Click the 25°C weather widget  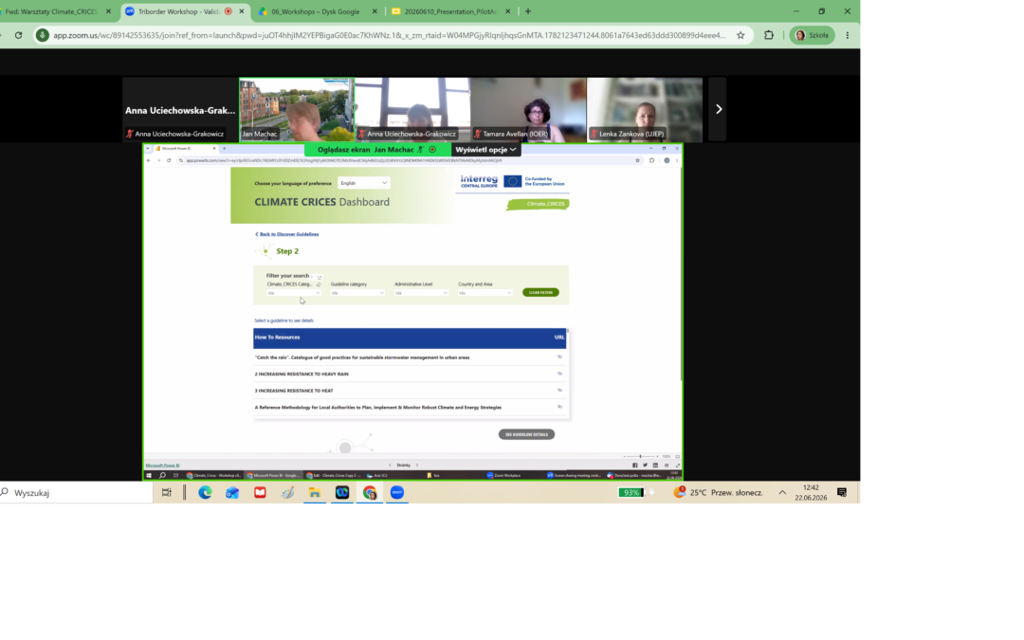[719, 493]
